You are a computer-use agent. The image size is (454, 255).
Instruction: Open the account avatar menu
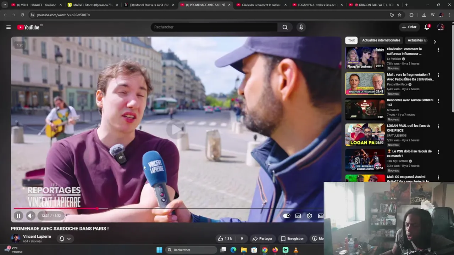tap(441, 27)
